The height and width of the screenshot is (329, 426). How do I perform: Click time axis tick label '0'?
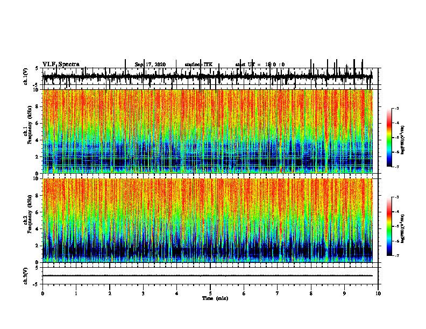click(x=42, y=294)
